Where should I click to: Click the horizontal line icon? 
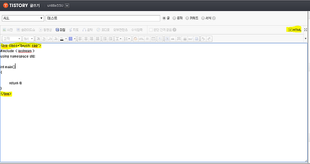(179, 39)
